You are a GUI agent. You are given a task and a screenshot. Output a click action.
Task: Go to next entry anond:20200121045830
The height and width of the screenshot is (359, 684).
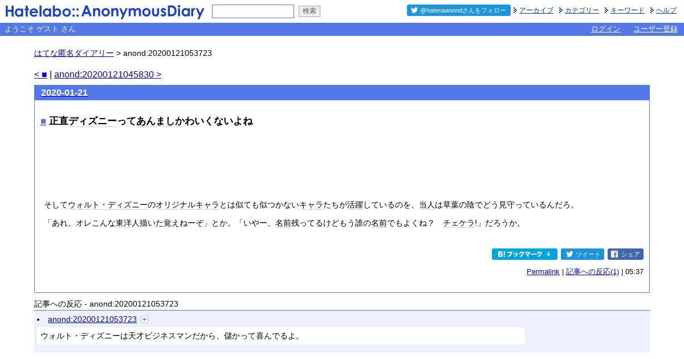coord(108,74)
